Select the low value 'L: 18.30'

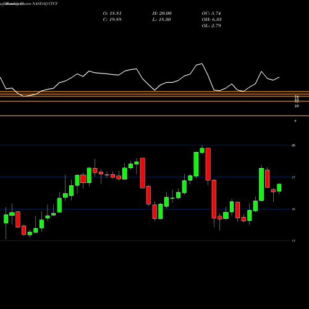(161, 20)
